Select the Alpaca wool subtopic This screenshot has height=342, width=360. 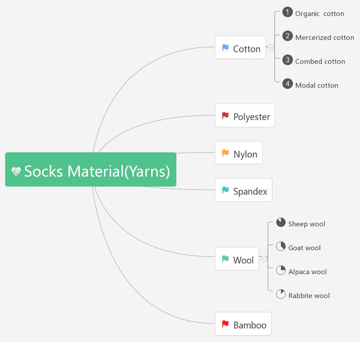(307, 272)
